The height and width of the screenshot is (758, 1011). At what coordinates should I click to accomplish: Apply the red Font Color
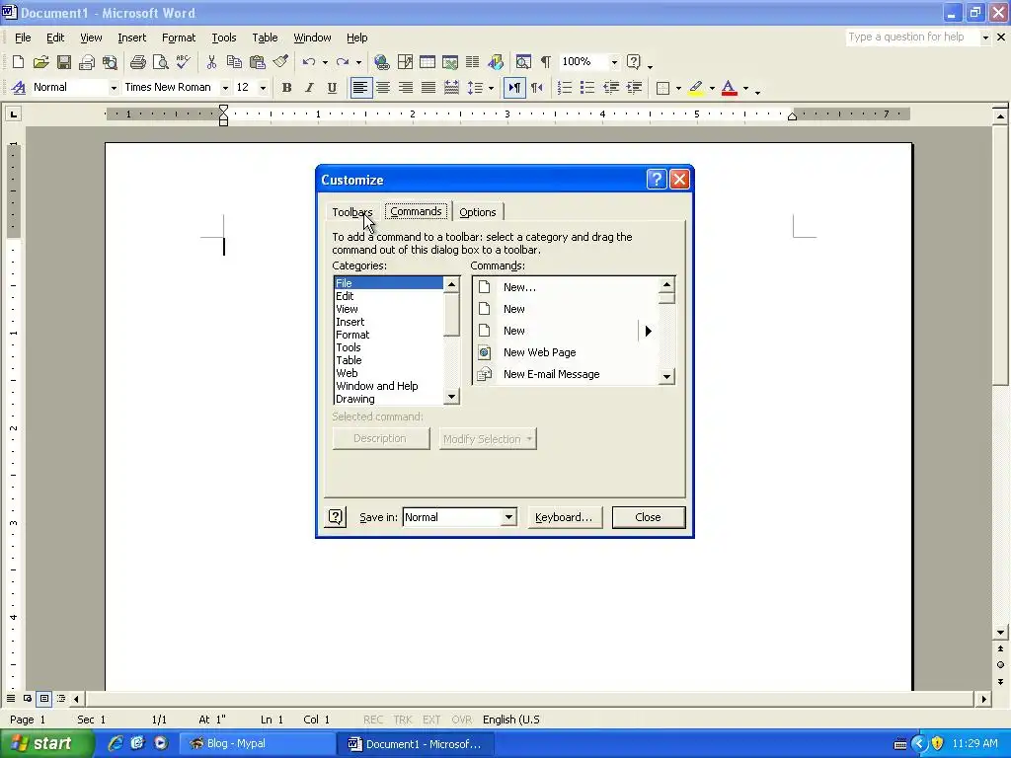click(730, 88)
